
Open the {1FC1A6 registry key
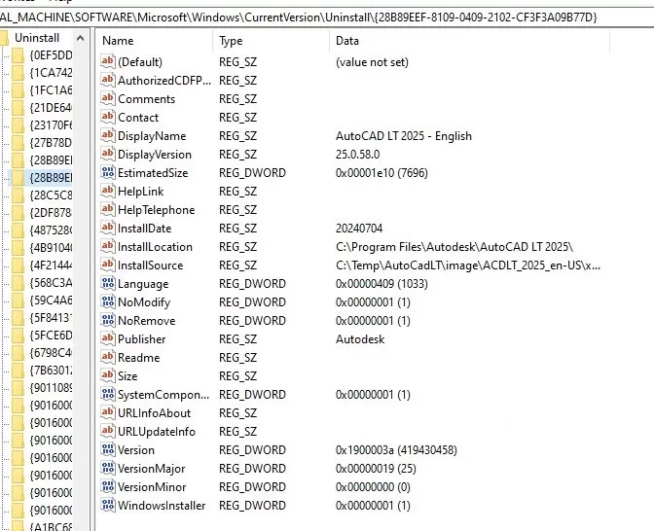pyautogui.click(x=51, y=90)
